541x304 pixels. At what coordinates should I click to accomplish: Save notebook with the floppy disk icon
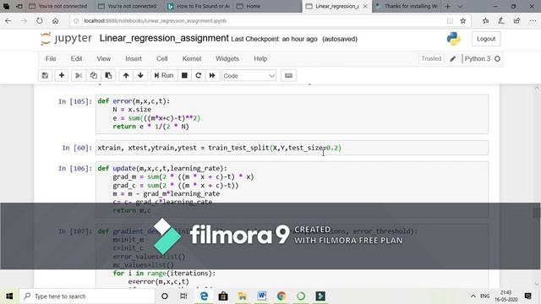coord(45,75)
